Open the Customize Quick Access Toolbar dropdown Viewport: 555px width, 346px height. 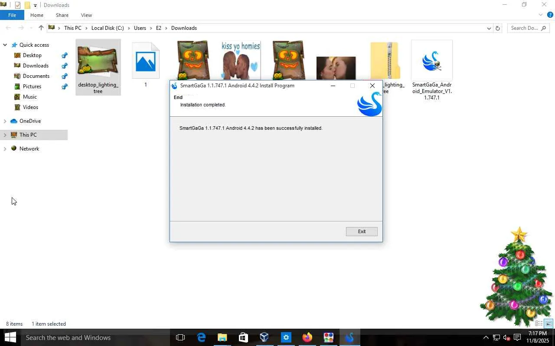(x=35, y=6)
